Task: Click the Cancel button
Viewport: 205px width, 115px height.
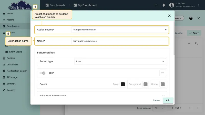Action: point(157,100)
